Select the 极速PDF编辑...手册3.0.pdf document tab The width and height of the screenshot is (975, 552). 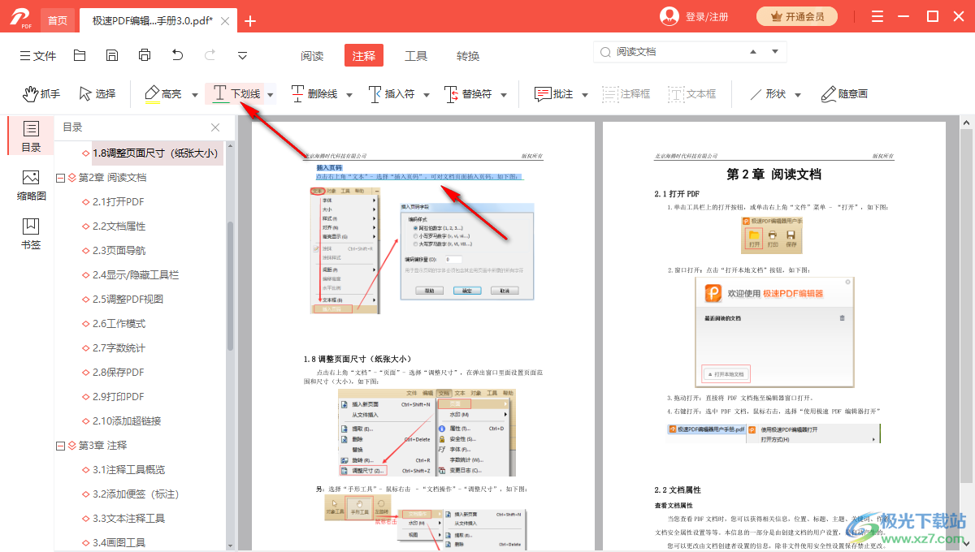coord(152,20)
